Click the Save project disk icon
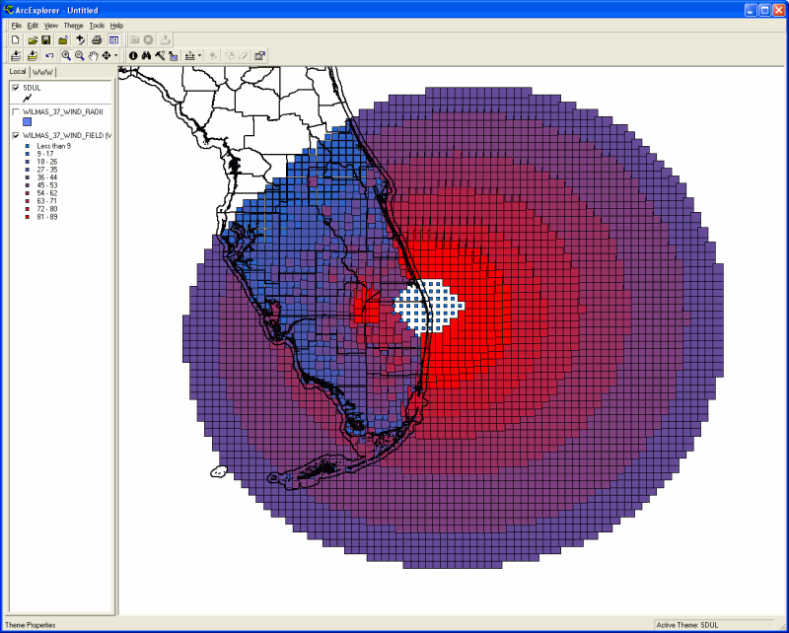This screenshot has height=633, width=789. point(46,39)
